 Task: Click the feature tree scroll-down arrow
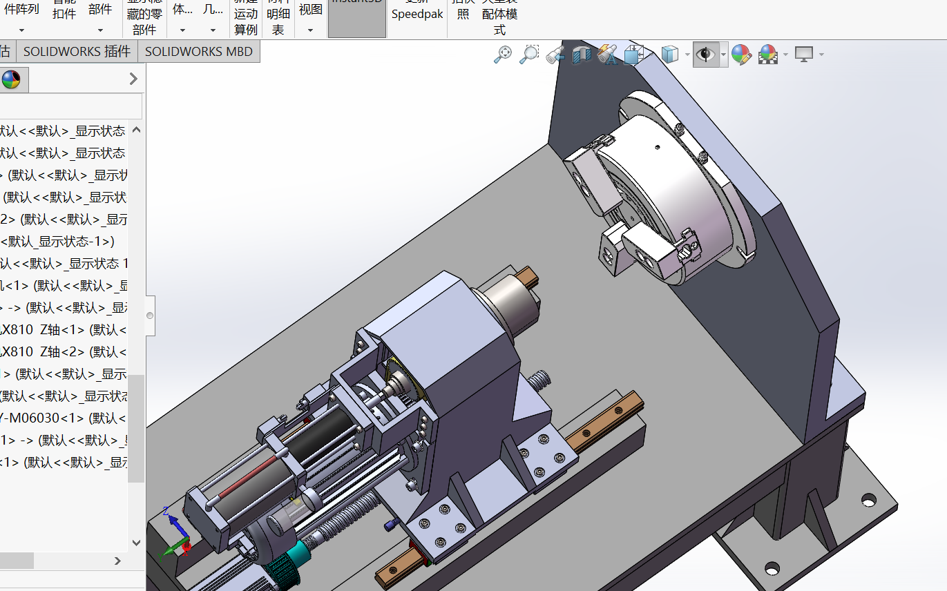click(136, 543)
